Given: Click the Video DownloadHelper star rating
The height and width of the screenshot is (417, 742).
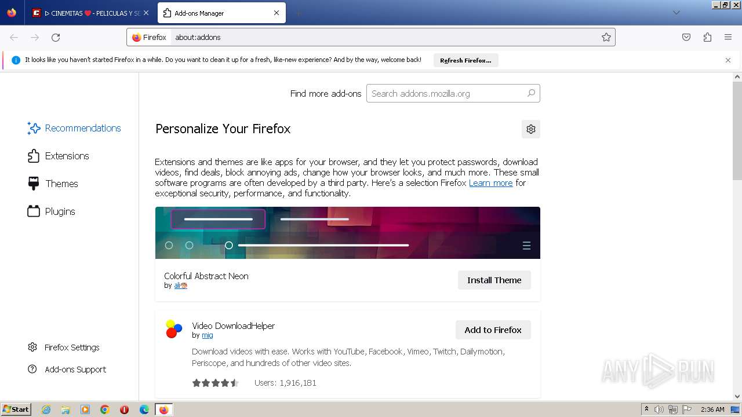Looking at the screenshot, I should click(216, 383).
